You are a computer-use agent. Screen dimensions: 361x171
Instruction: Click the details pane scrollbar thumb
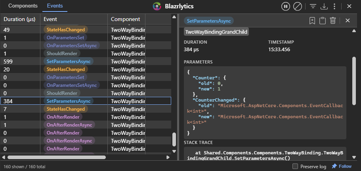354,81
